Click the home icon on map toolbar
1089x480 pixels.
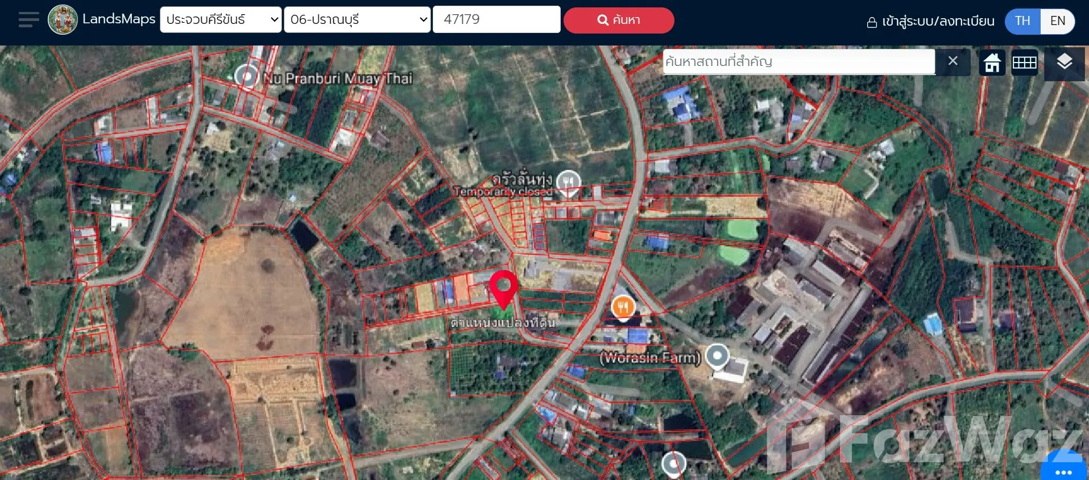tap(992, 63)
